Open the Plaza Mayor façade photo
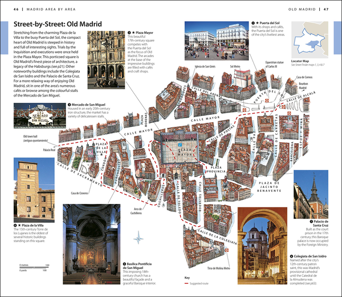 point(106,60)
